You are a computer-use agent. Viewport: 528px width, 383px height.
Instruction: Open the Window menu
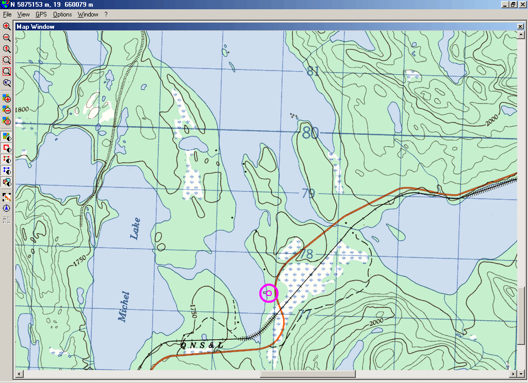tap(88, 14)
